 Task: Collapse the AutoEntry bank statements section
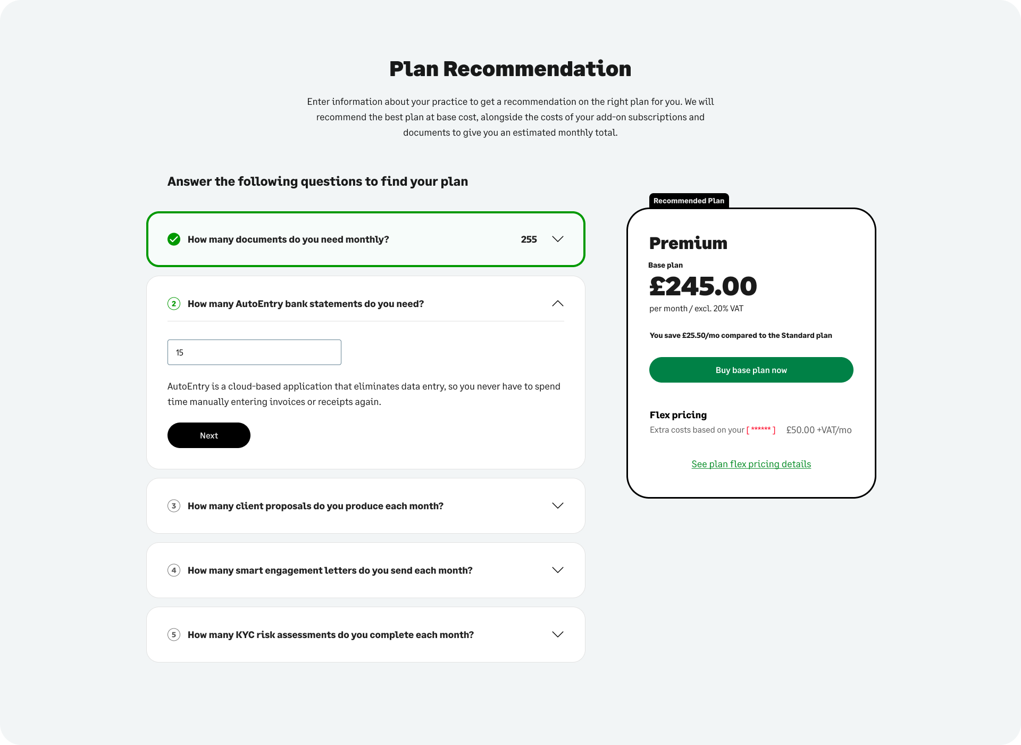tap(557, 304)
